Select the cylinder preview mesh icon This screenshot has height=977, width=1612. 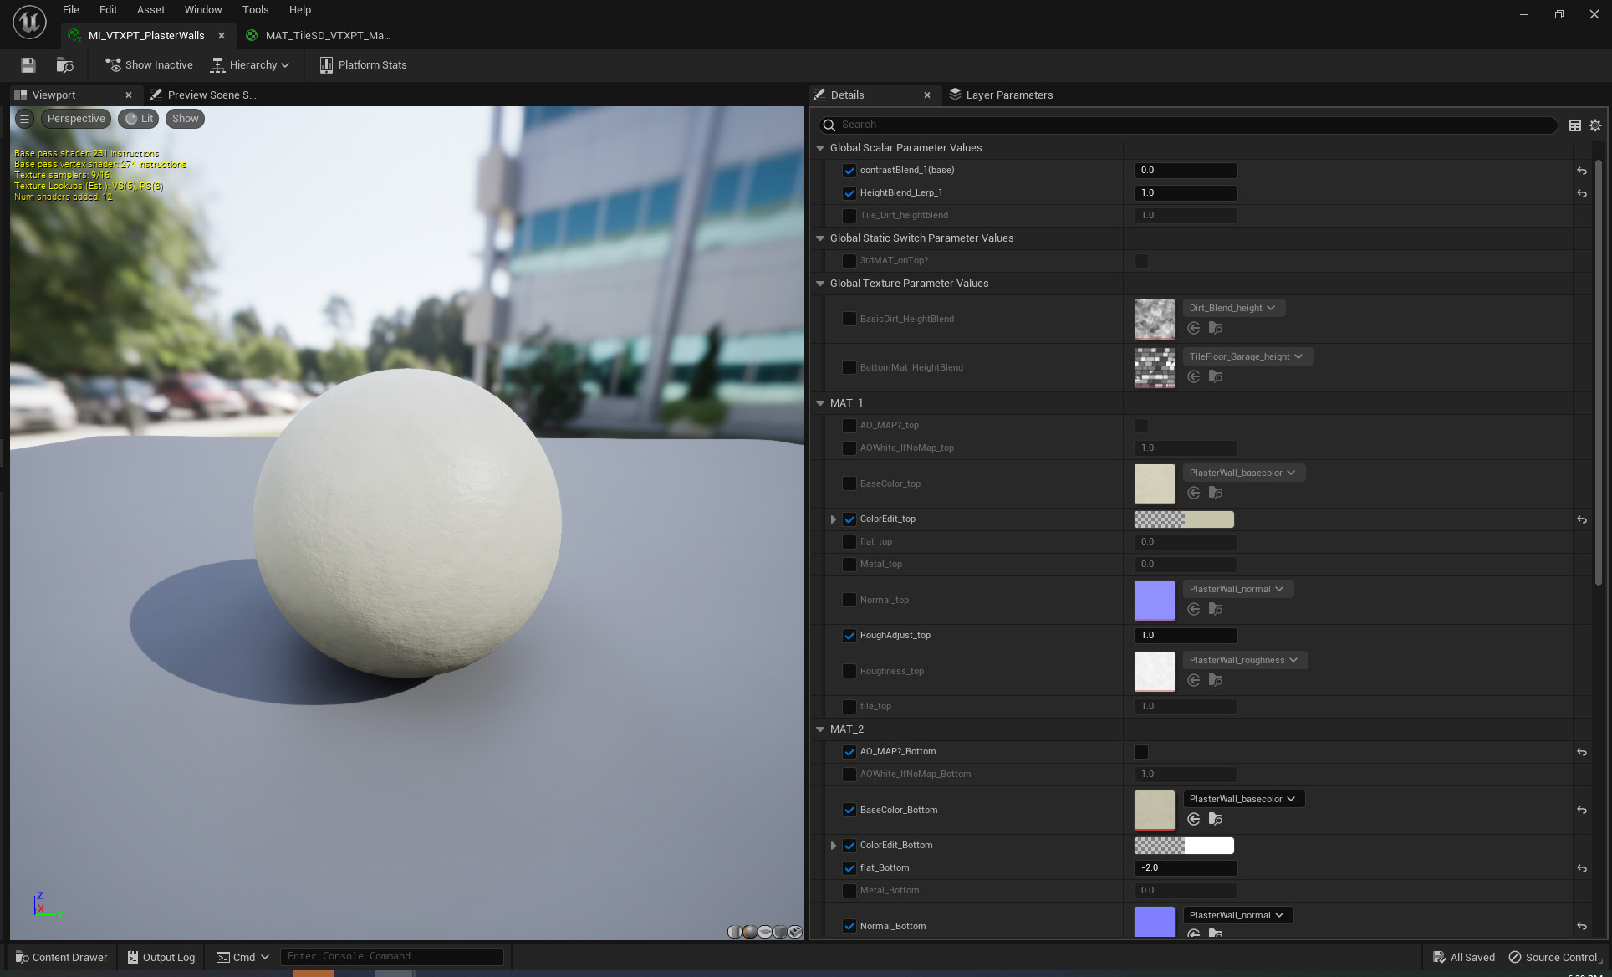(734, 931)
